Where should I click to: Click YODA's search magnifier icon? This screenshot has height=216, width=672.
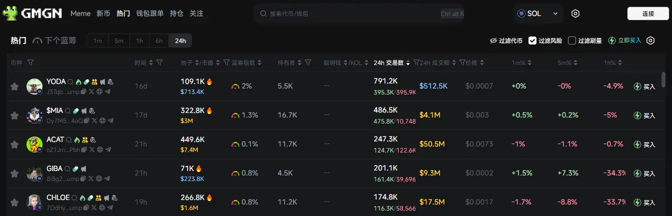pyautogui.click(x=70, y=81)
